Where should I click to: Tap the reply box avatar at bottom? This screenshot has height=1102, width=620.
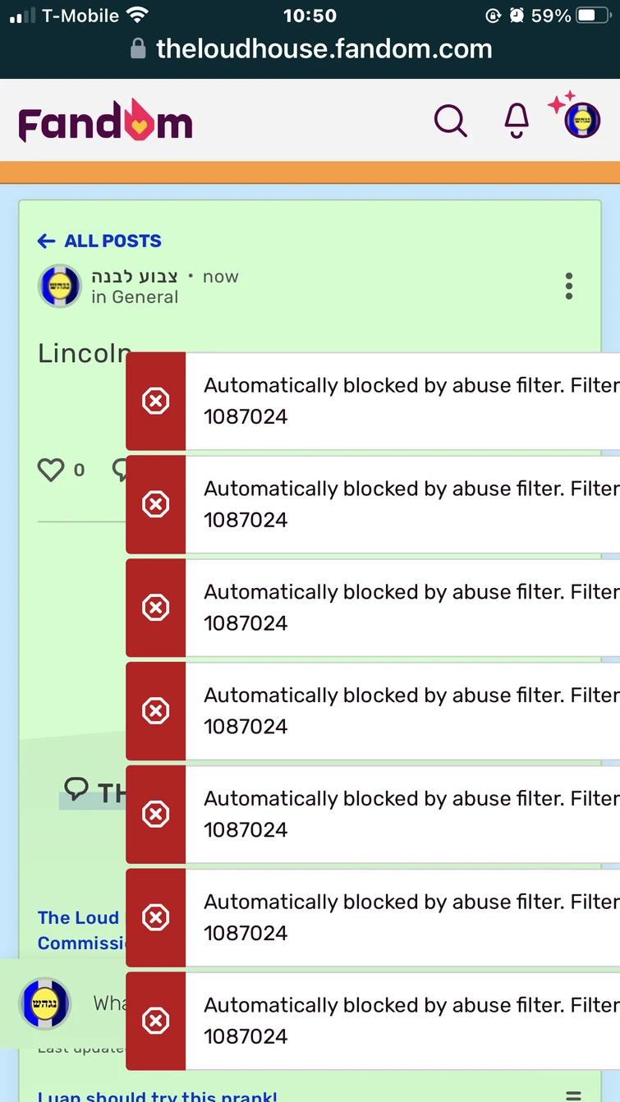[x=45, y=1003]
